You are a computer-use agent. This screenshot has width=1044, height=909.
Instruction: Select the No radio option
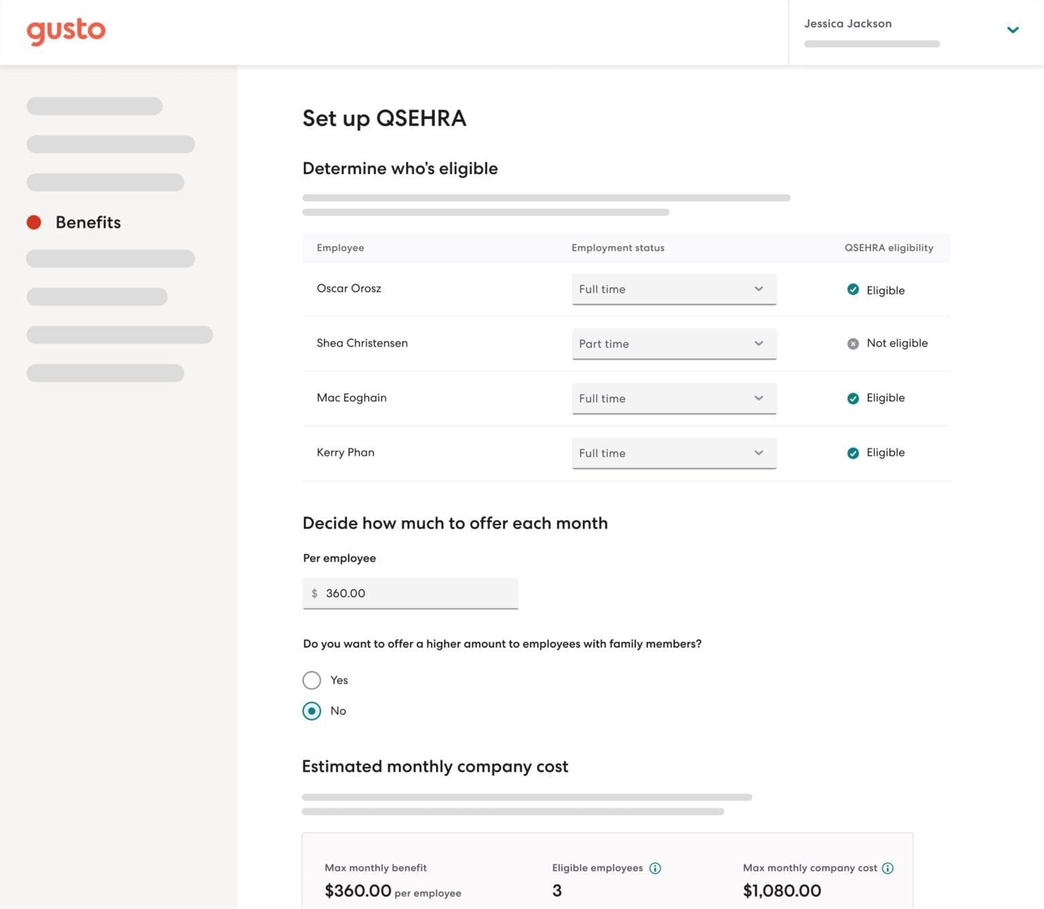(311, 711)
